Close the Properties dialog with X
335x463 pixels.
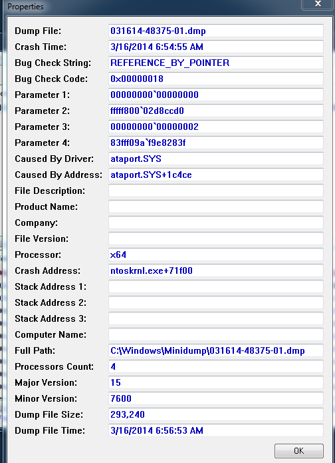click(x=318, y=4)
